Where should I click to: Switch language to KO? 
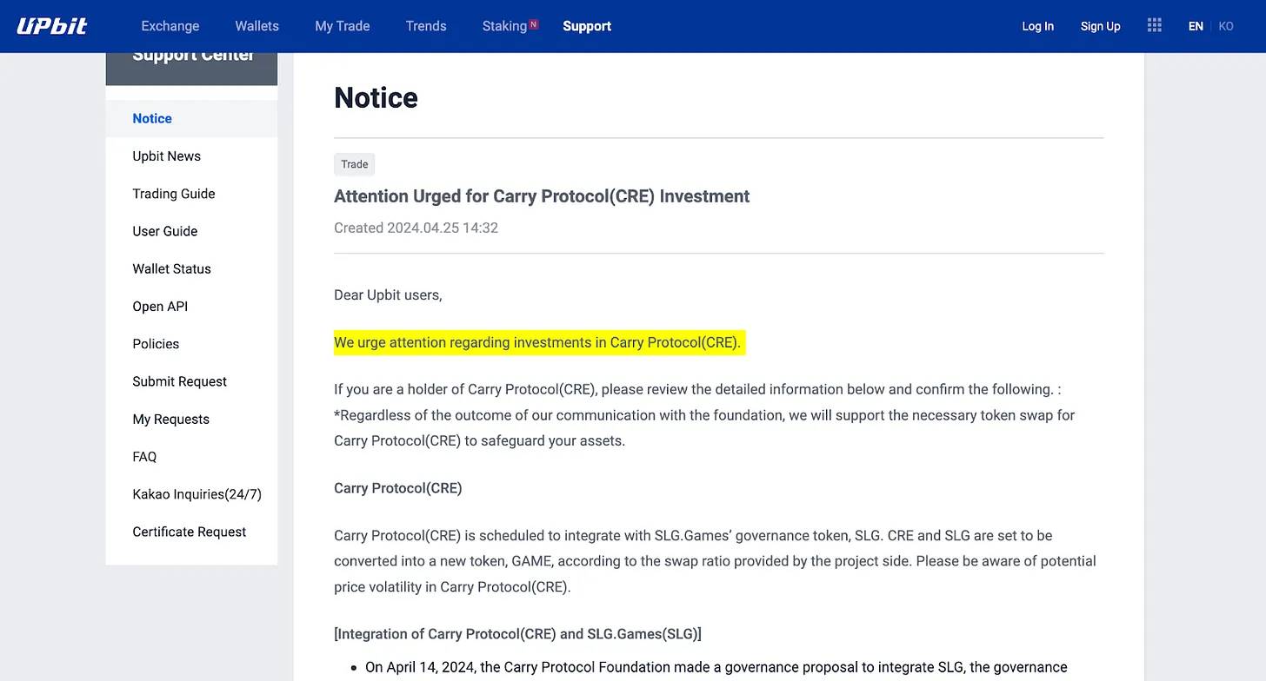pos(1226,26)
